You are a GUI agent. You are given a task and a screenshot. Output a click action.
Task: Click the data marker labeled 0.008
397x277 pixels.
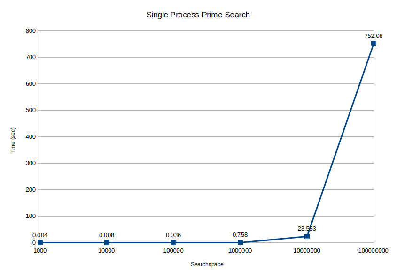[107, 242]
